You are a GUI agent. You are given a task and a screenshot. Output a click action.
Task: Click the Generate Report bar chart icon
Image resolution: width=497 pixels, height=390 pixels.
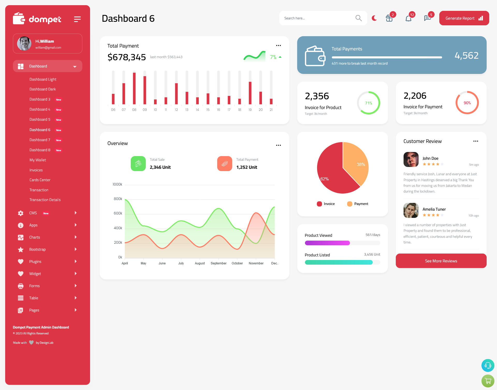coord(481,18)
